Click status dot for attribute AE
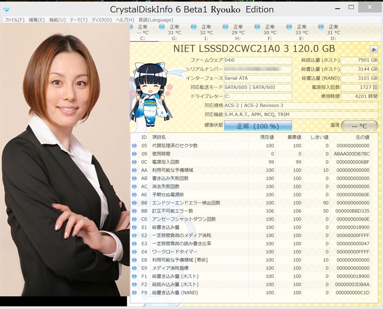 click(x=134, y=195)
